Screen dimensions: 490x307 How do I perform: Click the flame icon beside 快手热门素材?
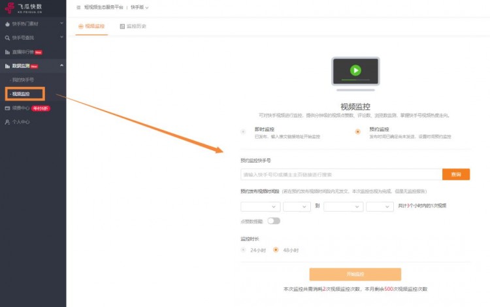(x=7, y=24)
